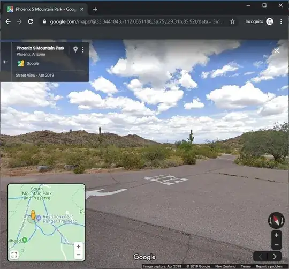Open the location pin in info card

pyautogui.click(x=75, y=50)
